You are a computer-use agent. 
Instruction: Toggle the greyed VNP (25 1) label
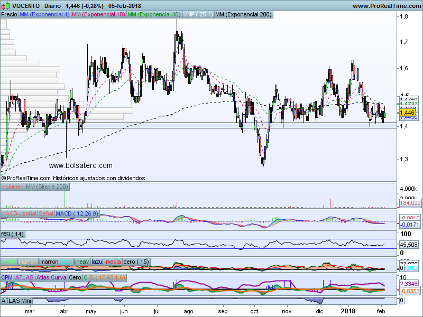tap(198, 15)
